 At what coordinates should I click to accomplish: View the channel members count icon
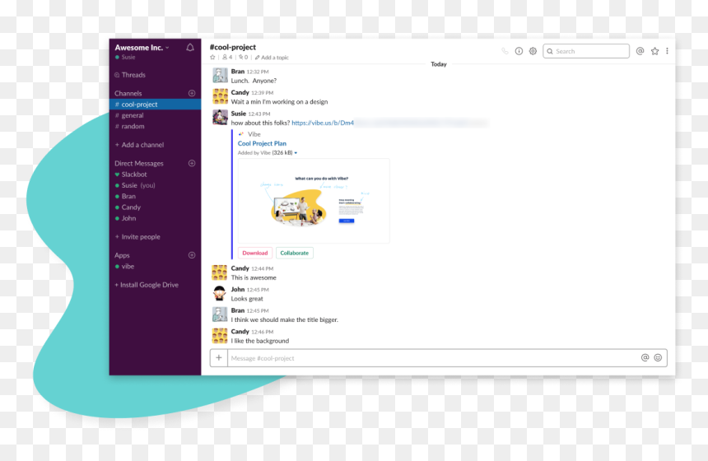227,58
